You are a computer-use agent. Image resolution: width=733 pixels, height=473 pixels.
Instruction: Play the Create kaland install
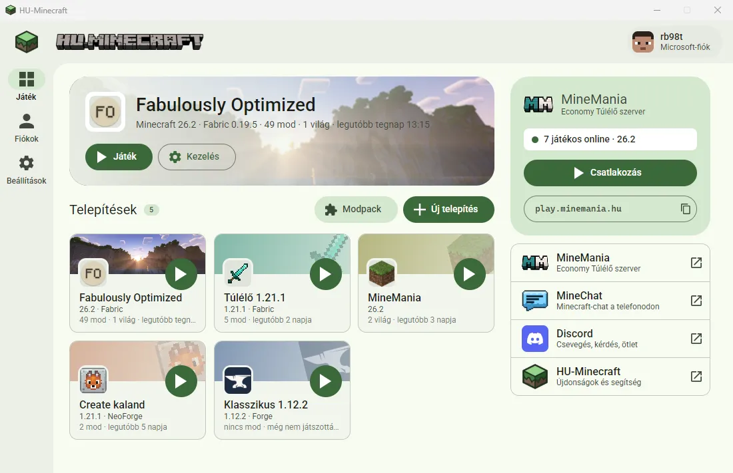click(x=181, y=381)
